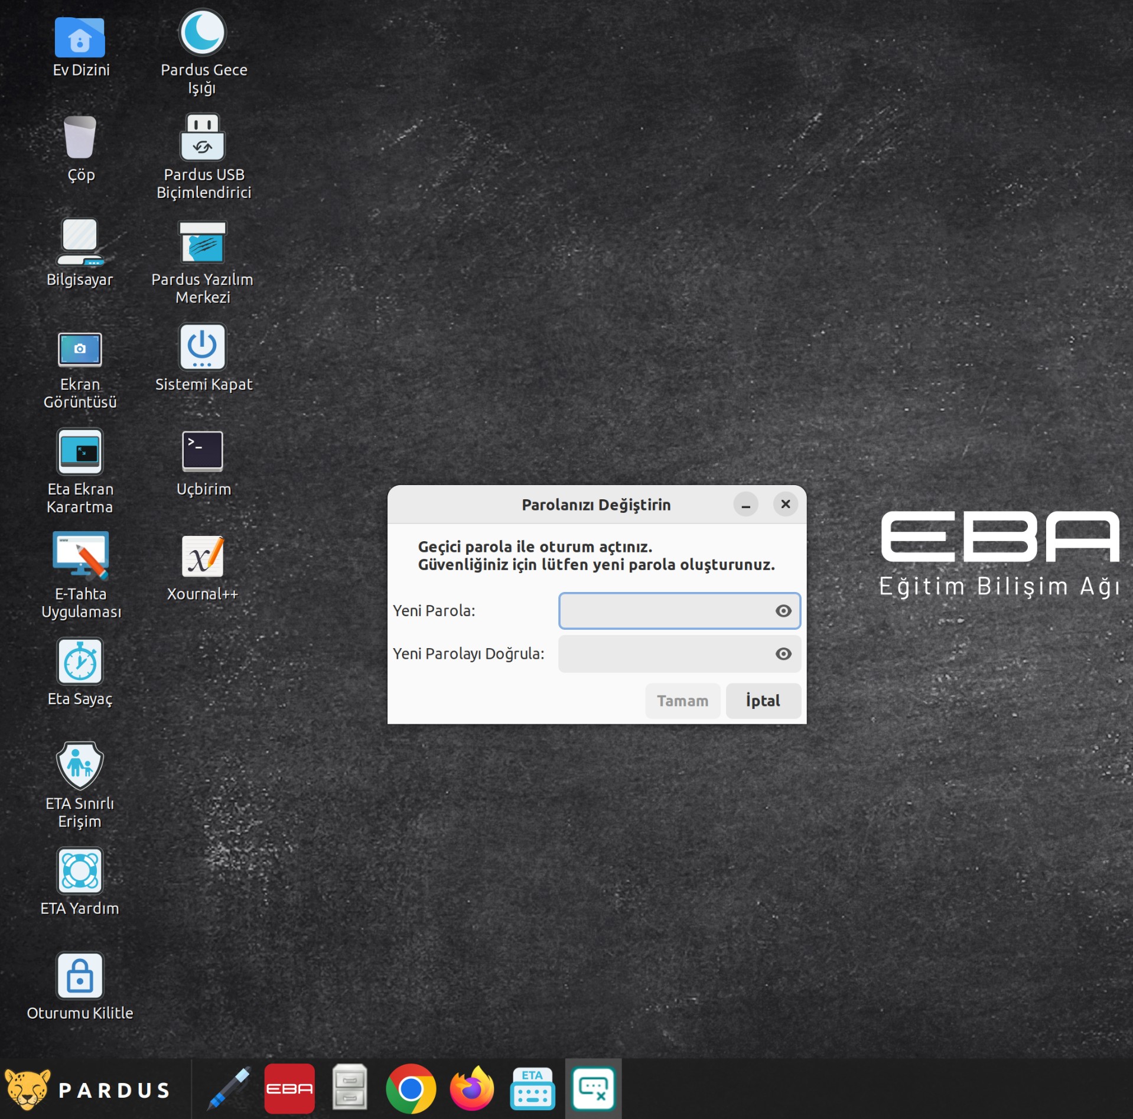Image resolution: width=1133 pixels, height=1119 pixels.
Task: Show password in Yeni Parola field
Action: (783, 611)
